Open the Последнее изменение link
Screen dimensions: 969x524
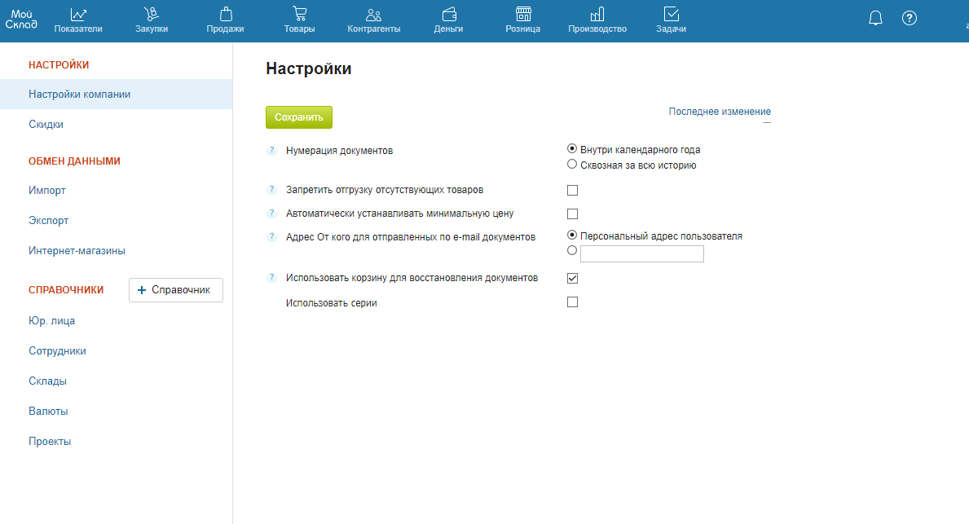(720, 111)
